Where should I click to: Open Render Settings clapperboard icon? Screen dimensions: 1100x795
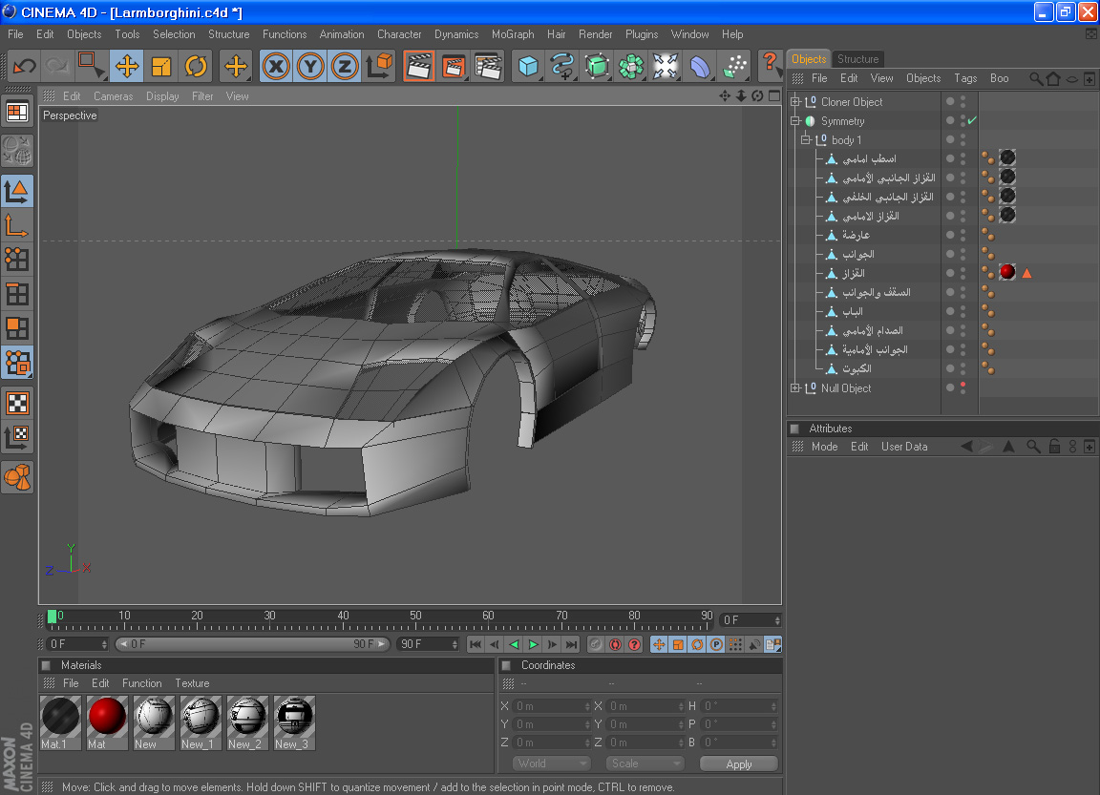(488, 67)
